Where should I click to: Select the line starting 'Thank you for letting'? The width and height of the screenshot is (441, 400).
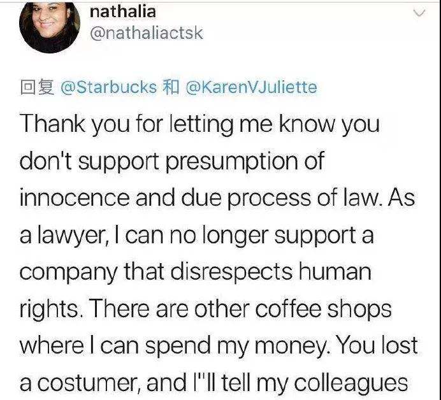point(199,125)
